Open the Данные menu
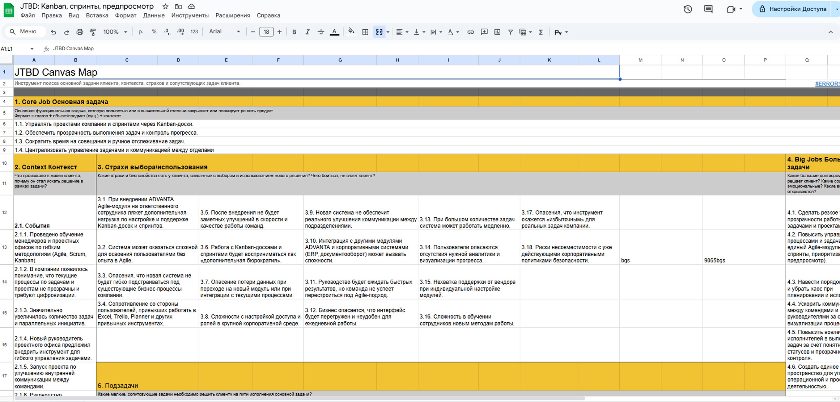Image resolution: width=840 pixels, height=402 pixels. (154, 15)
